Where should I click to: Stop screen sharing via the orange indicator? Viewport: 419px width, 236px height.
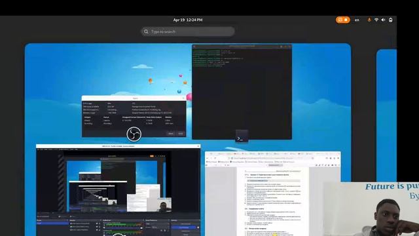(x=343, y=20)
